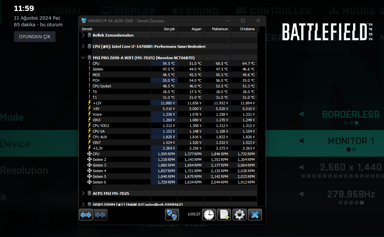Image resolution: width=384 pixels, height=237 pixels.
Task: Click the +3,3V lightning icon
Action: point(90,148)
